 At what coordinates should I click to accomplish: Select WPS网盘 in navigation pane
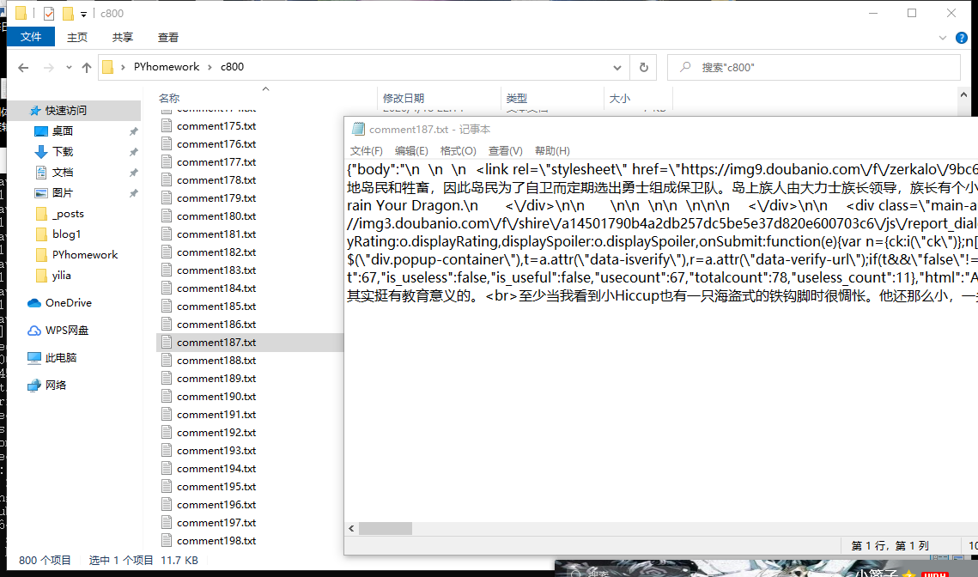click(67, 330)
